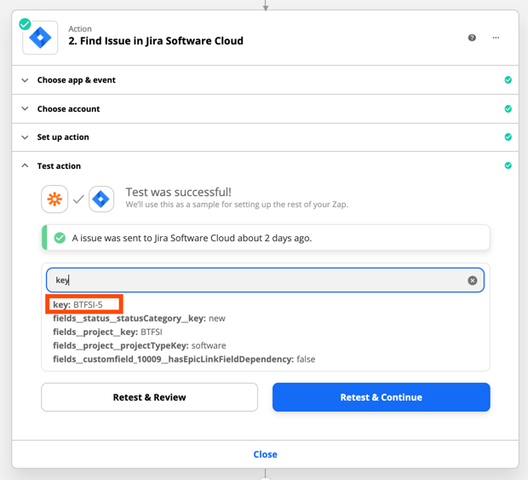Click the green success check in issue banner
The height and width of the screenshot is (480, 528).
60,238
